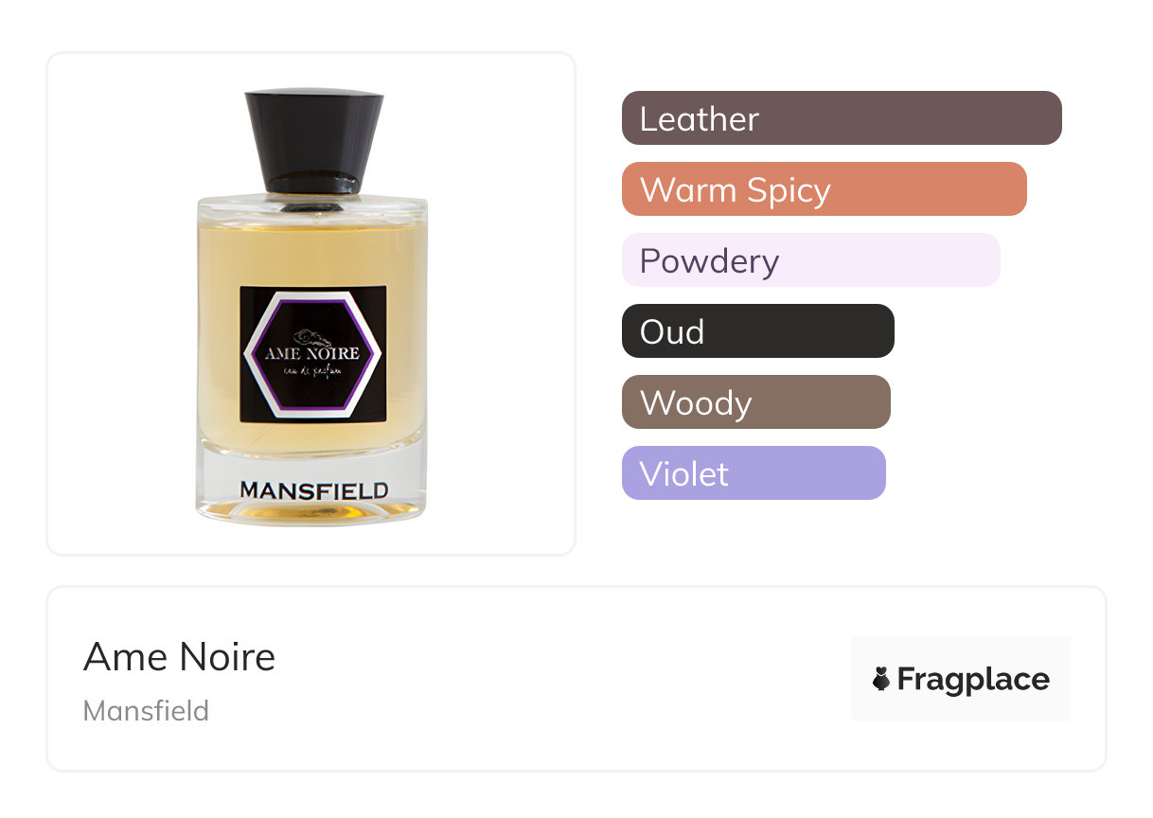The height and width of the screenshot is (818, 1153).
Task: Pick the Woody accord bar
Action: (x=756, y=402)
